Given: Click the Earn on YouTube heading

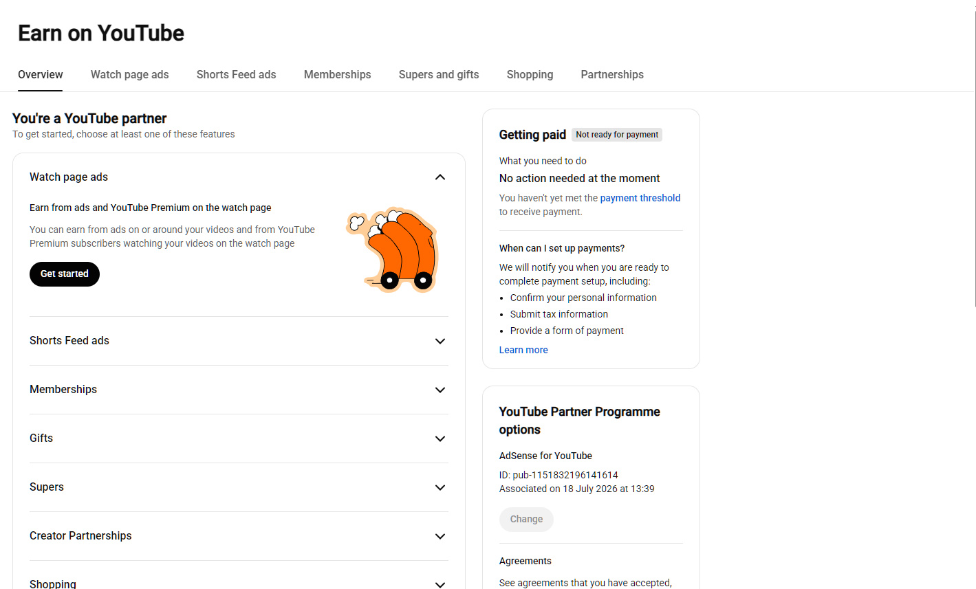Looking at the screenshot, I should [x=101, y=33].
